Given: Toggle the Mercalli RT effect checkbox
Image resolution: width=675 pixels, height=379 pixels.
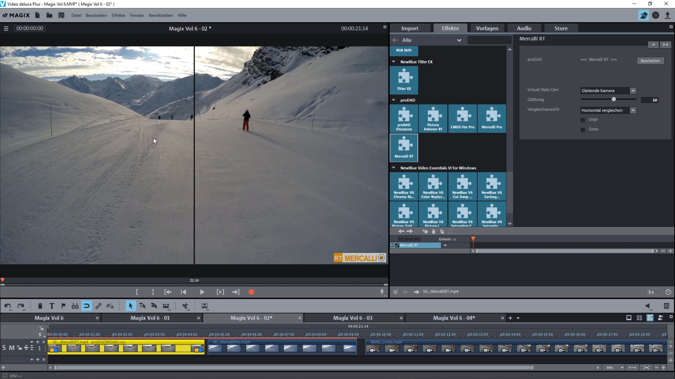Looking at the screenshot, I should tap(397, 245).
